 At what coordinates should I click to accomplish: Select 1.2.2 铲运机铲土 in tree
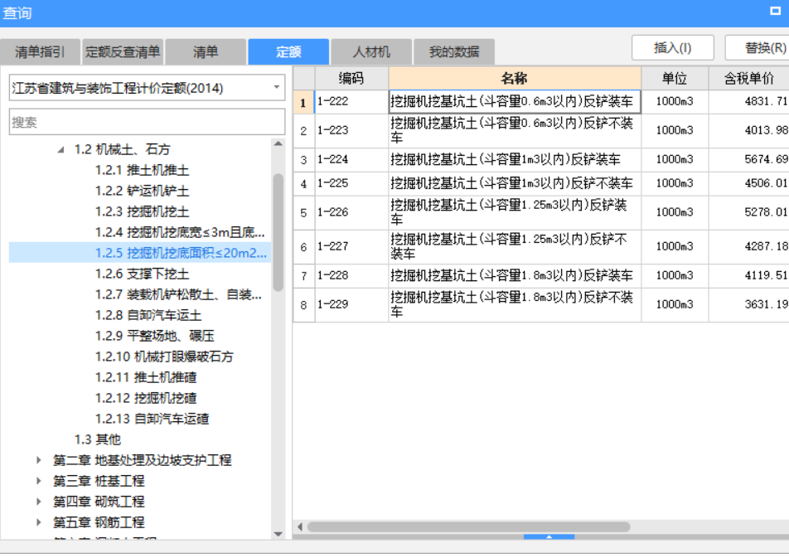(143, 191)
